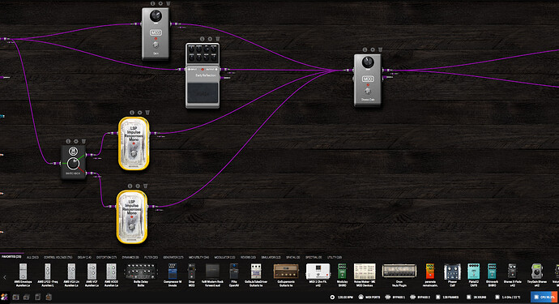Switch to the Favorites plugin tab
The image size is (559, 304).
[x=11, y=257]
